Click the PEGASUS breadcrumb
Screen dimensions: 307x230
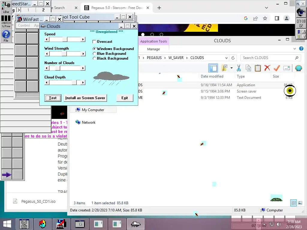(x=154, y=58)
